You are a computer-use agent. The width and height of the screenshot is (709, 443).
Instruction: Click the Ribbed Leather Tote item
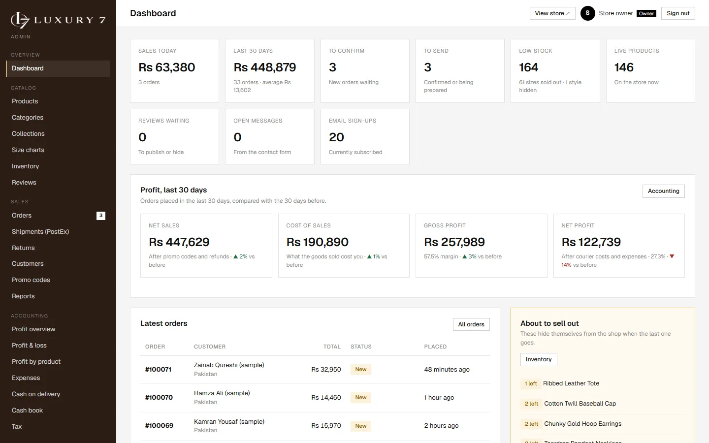pos(571,383)
